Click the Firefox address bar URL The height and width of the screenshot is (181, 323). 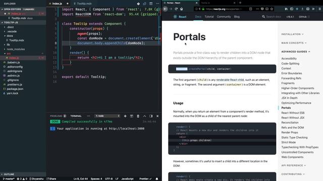click(x=224, y=9)
